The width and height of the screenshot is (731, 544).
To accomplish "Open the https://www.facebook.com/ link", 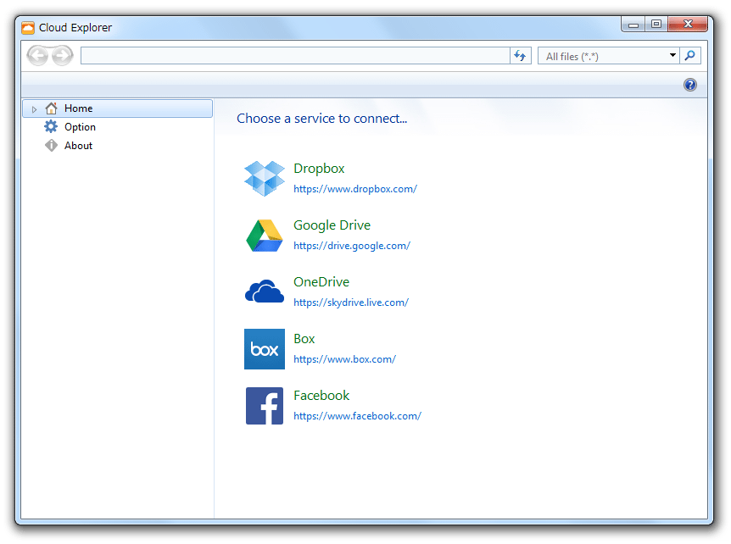I will coord(357,416).
